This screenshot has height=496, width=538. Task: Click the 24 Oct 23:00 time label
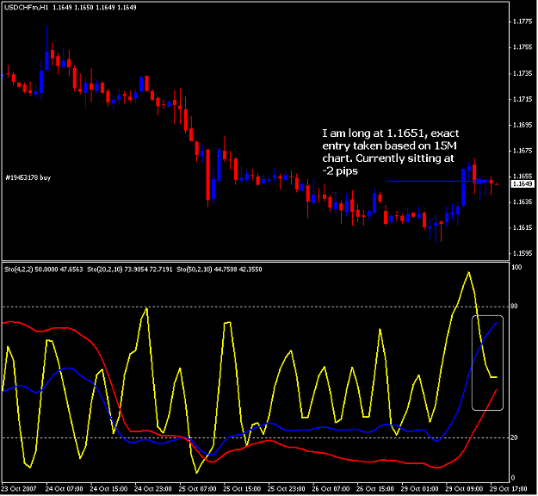click(153, 489)
